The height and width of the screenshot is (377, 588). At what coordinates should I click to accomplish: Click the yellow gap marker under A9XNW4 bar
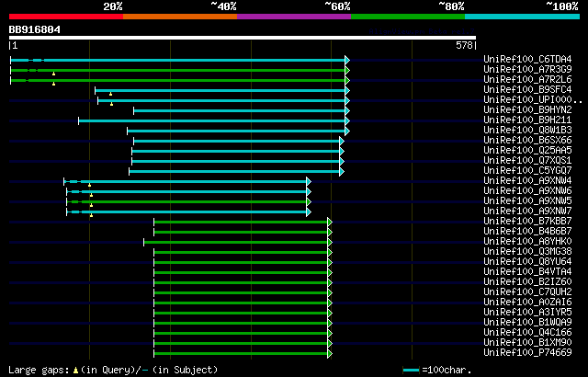[x=89, y=185]
